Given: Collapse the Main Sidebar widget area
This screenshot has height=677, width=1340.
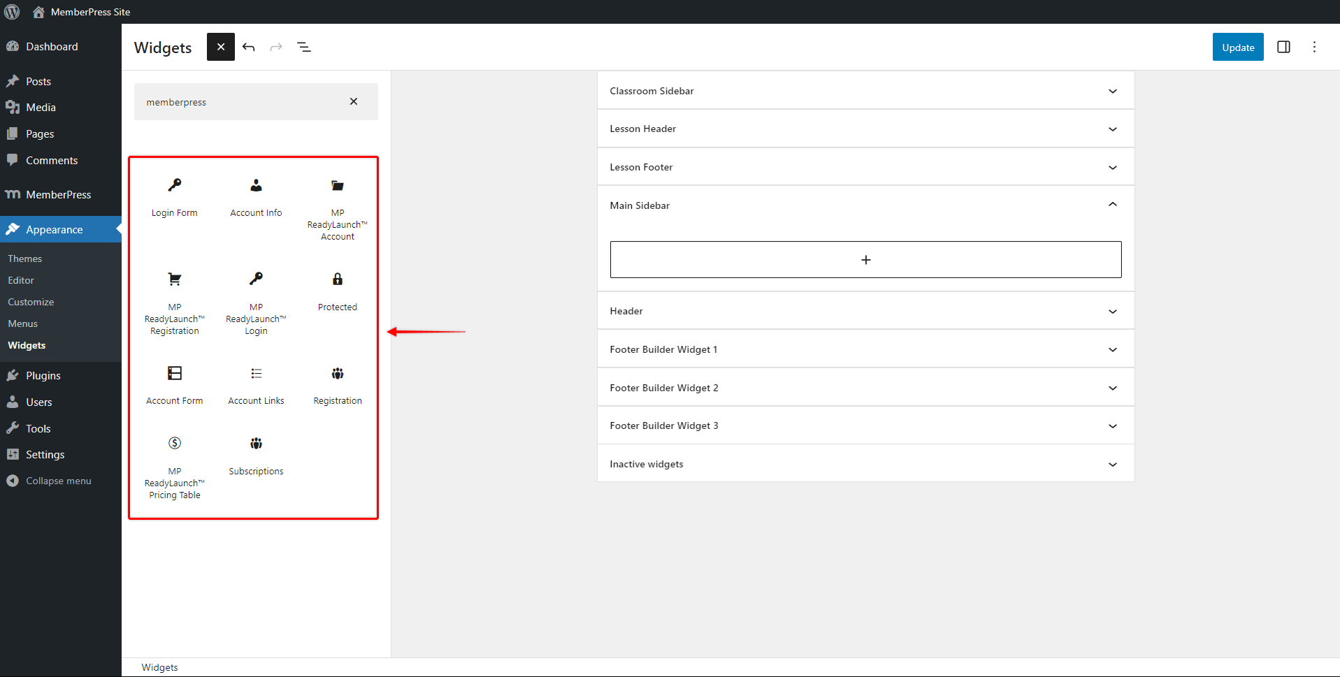Looking at the screenshot, I should click(865, 205).
